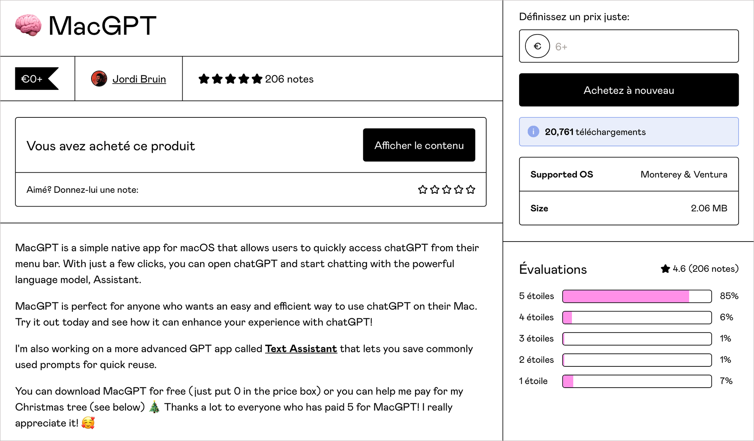
Task: Click the €0+ price tag
Action: point(37,79)
